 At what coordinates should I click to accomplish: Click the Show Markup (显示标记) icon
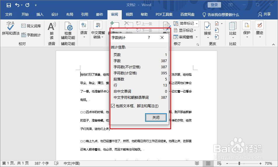pyautogui.click(x=176, y=30)
